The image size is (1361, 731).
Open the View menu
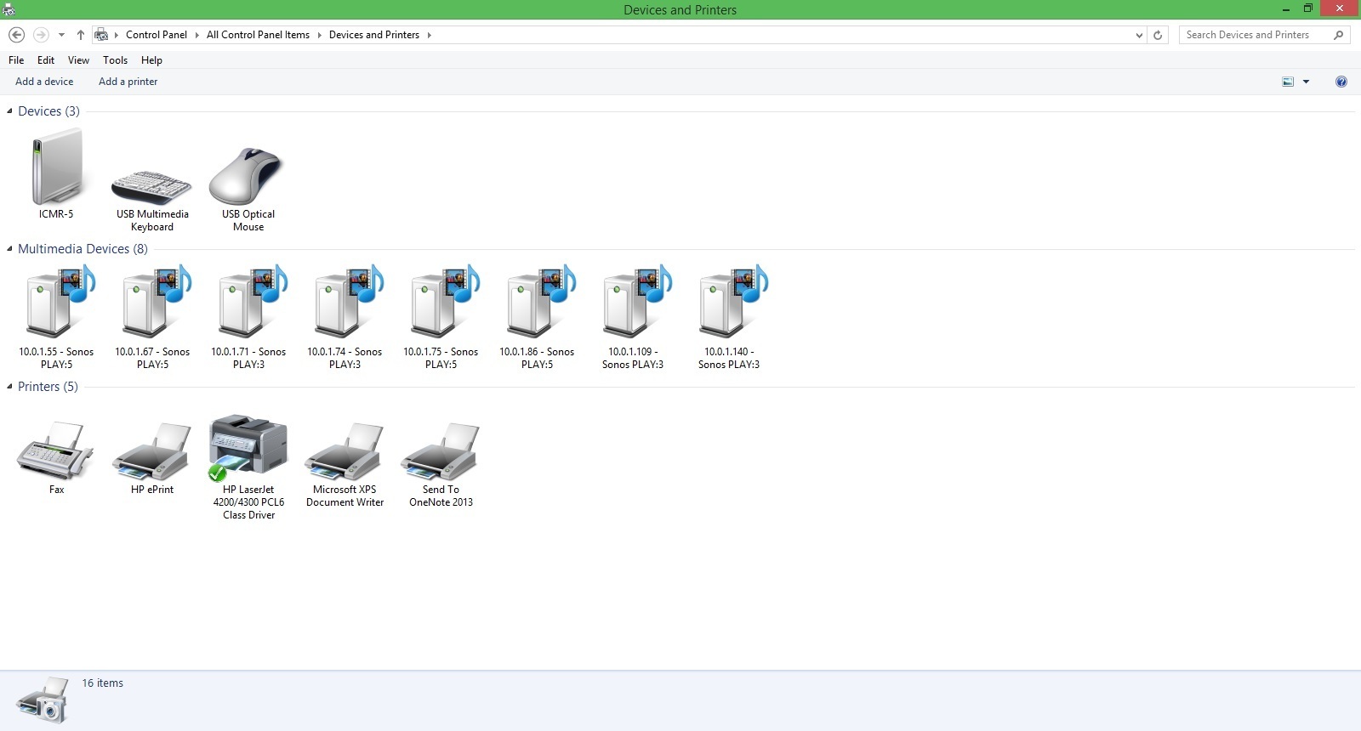78,60
